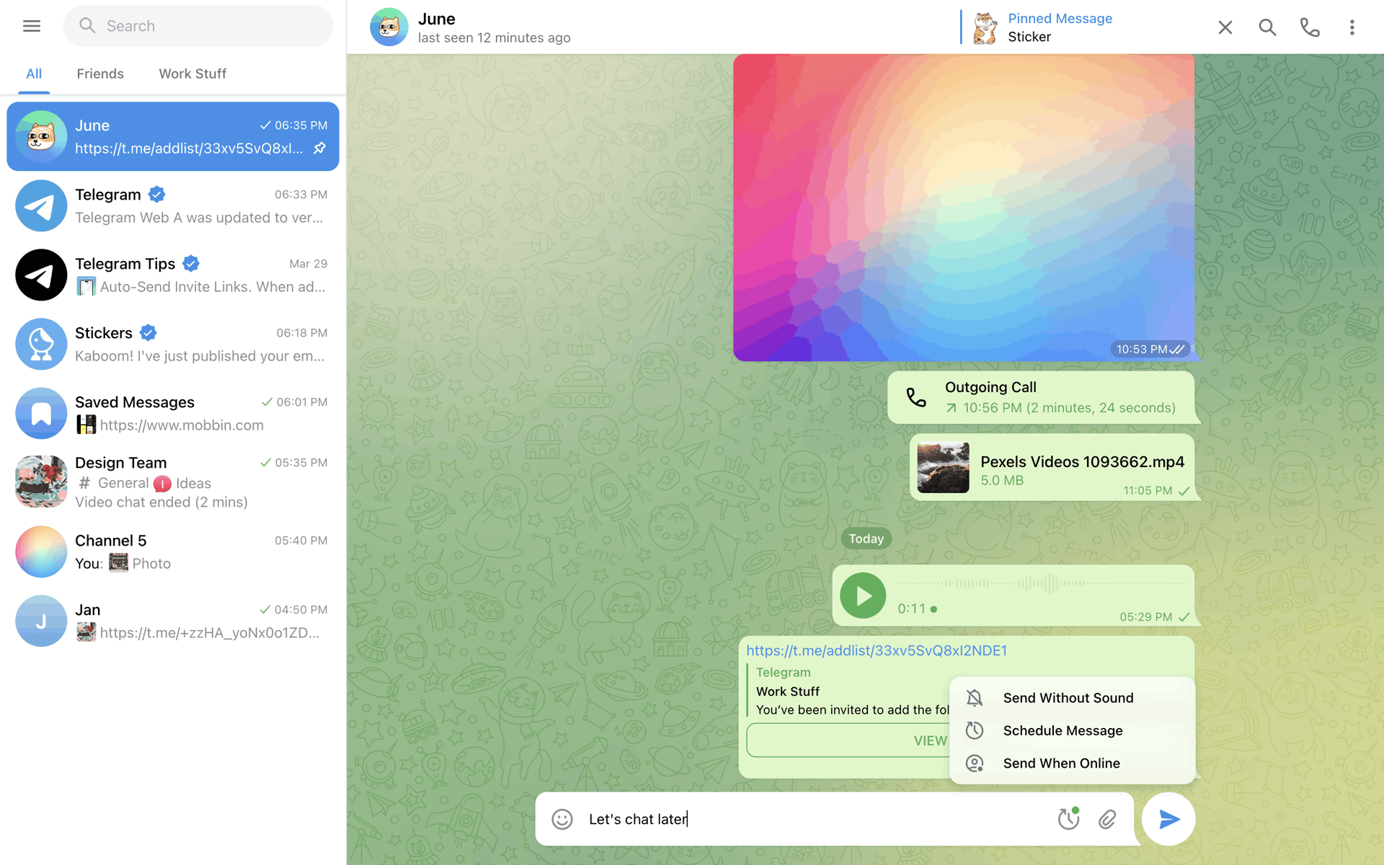Open Saved Messages chat
Viewport: 1384px width, 865px height.
click(x=173, y=413)
